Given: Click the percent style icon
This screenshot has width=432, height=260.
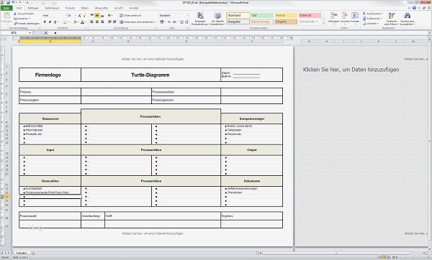Looking at the screenshot, I should click(169, 22).
